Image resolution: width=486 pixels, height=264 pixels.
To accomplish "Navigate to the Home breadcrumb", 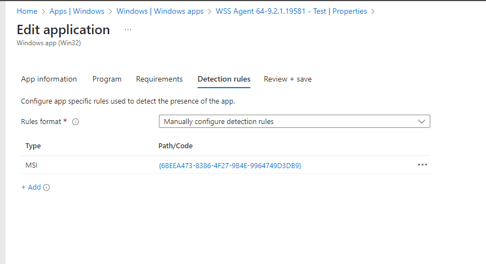I will pyautogui.click(x=27, y=12).
